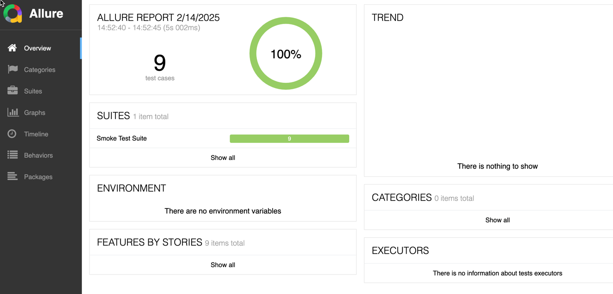Open the Smoke Test Suite link

[121, 138]
